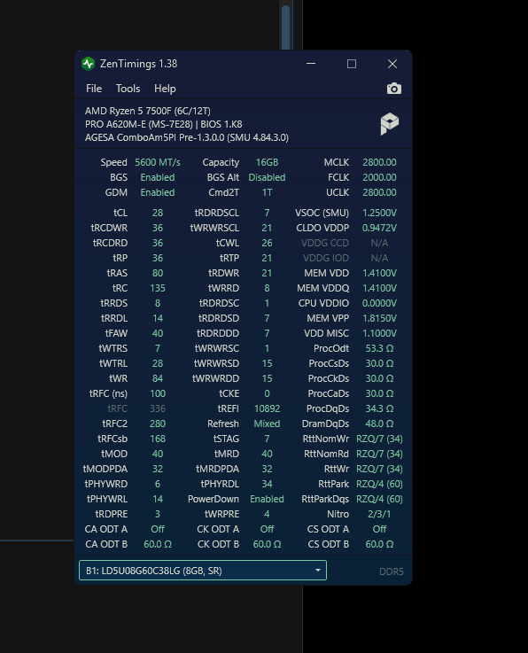The height and width of the screenshot is (653, 528).
Task: Click the tPHYRDL value 34
Action: (x=267, y=484)
